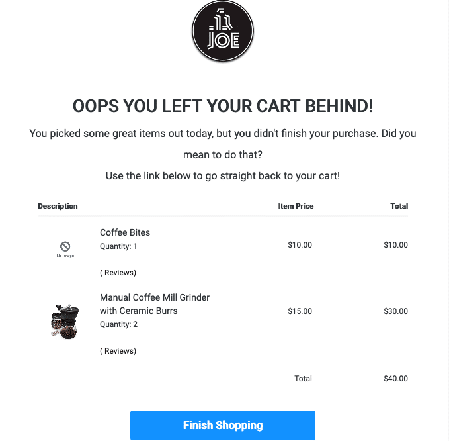The image size is (449, 441).
Task: Click the $40.00 cart total amount
Action: coord(395,379)
